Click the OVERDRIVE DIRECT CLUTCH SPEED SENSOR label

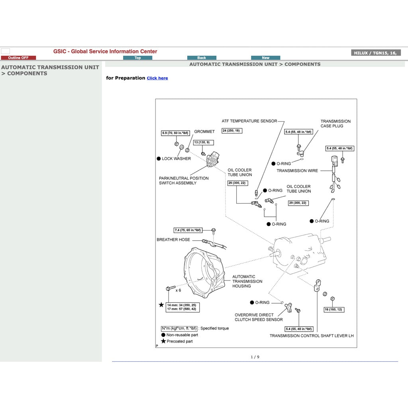258,317
